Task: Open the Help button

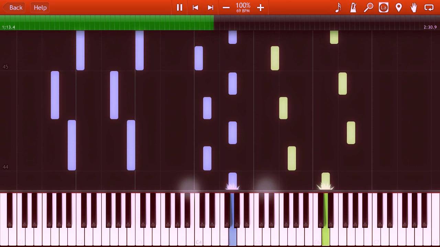Action: (x=40, y=8)
